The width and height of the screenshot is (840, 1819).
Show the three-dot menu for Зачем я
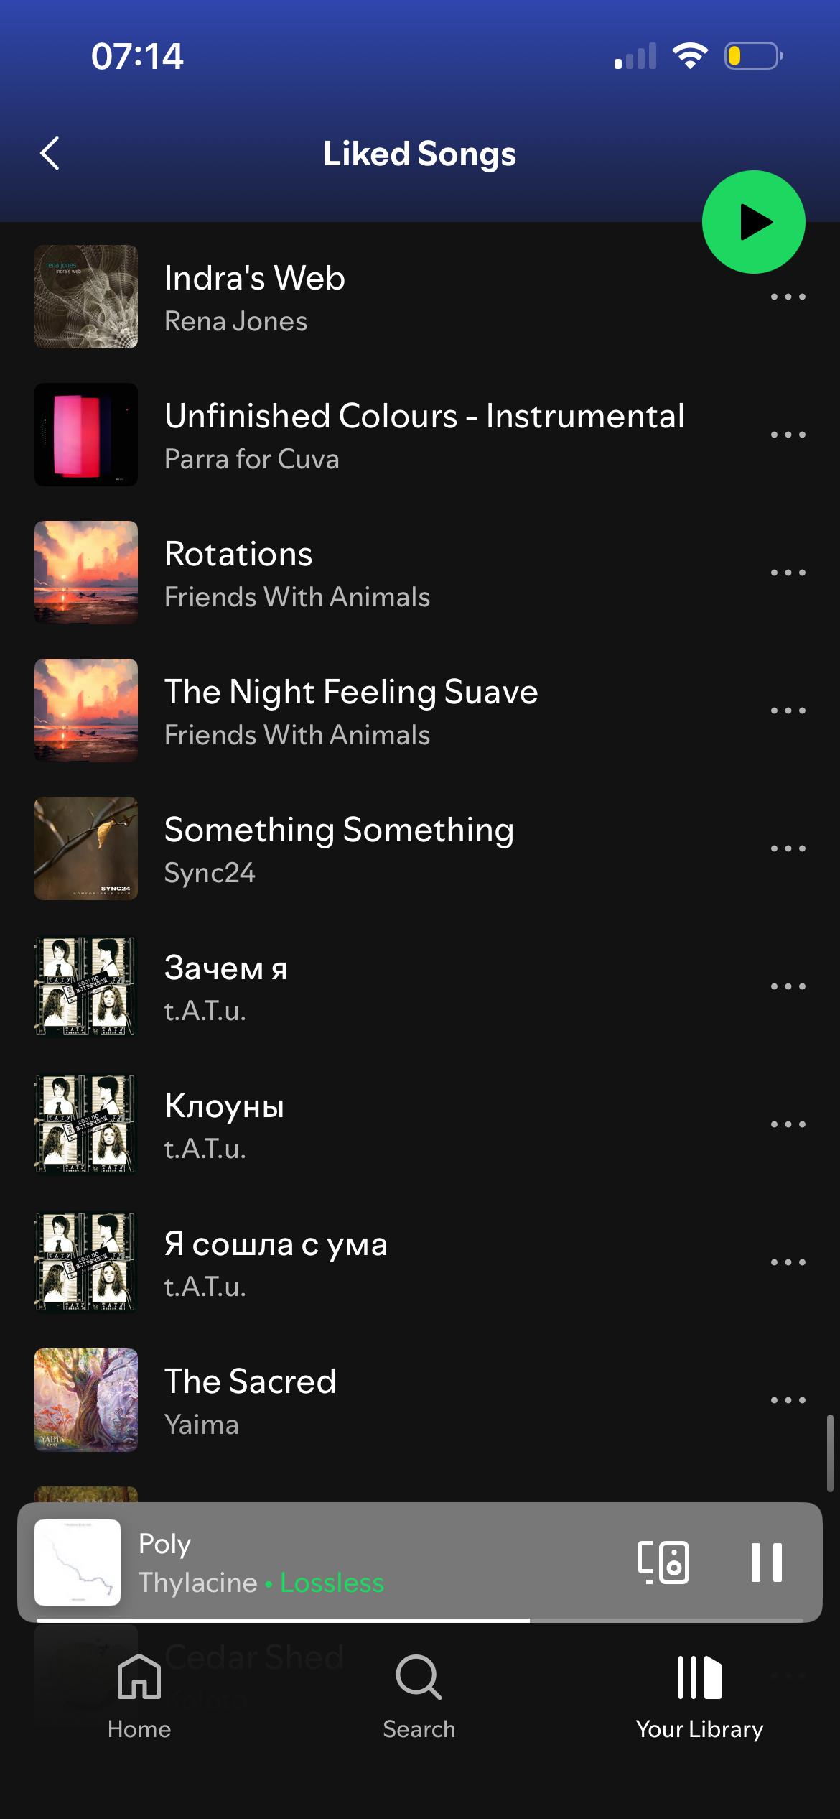788,986
